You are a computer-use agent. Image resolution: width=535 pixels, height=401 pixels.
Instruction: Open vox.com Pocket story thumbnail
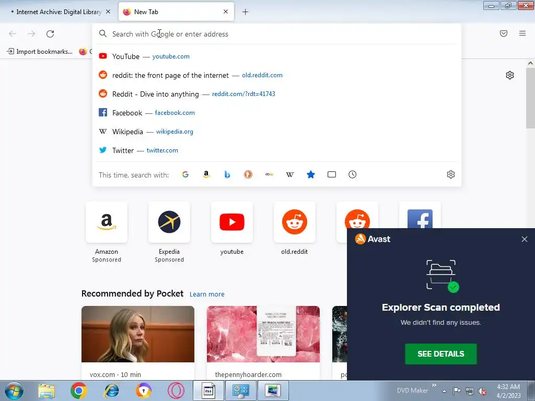[x=138, y=334]
